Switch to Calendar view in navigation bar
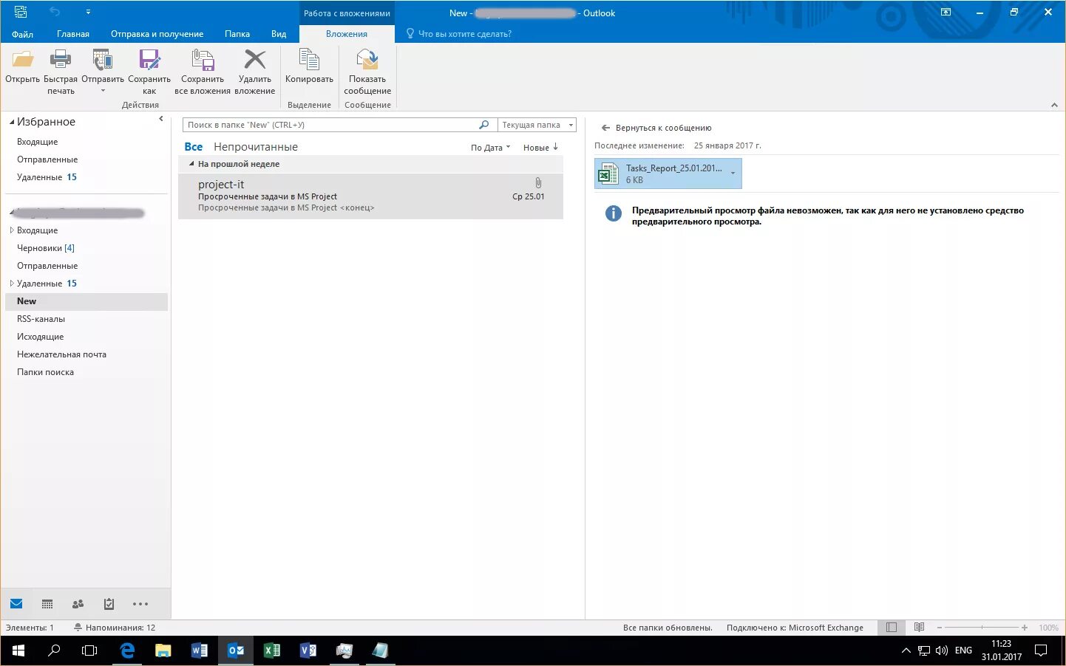The width and height of the screenshot is (1066, 666). 47,604
